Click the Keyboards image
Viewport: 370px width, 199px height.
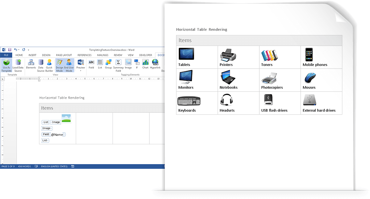coord(189,101)
